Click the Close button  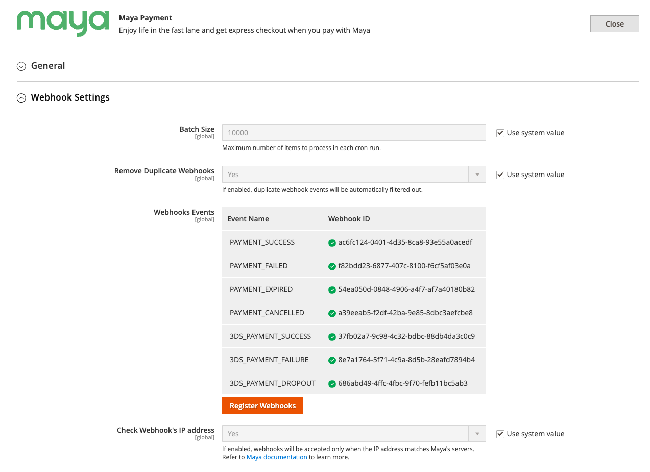pyautogui.click(x=614, y=24)
